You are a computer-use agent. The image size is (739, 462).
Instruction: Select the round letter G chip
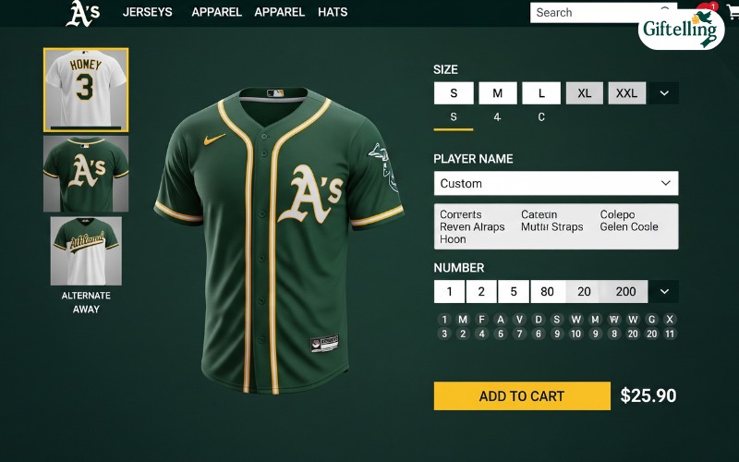pyautogui.click(x=652, y=320)
